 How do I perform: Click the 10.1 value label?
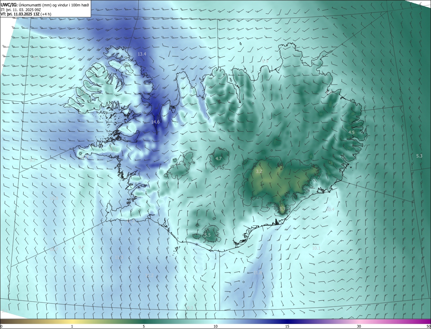pyautogui.click(x=316, y=248)
